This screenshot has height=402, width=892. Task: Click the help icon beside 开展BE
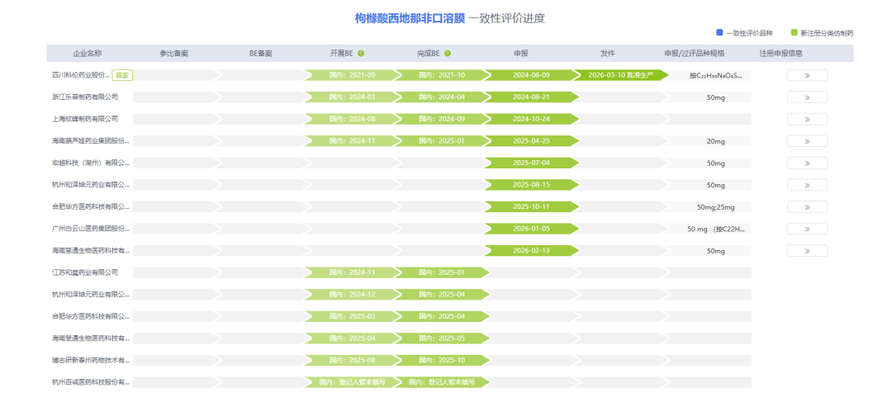coord(361,54)
